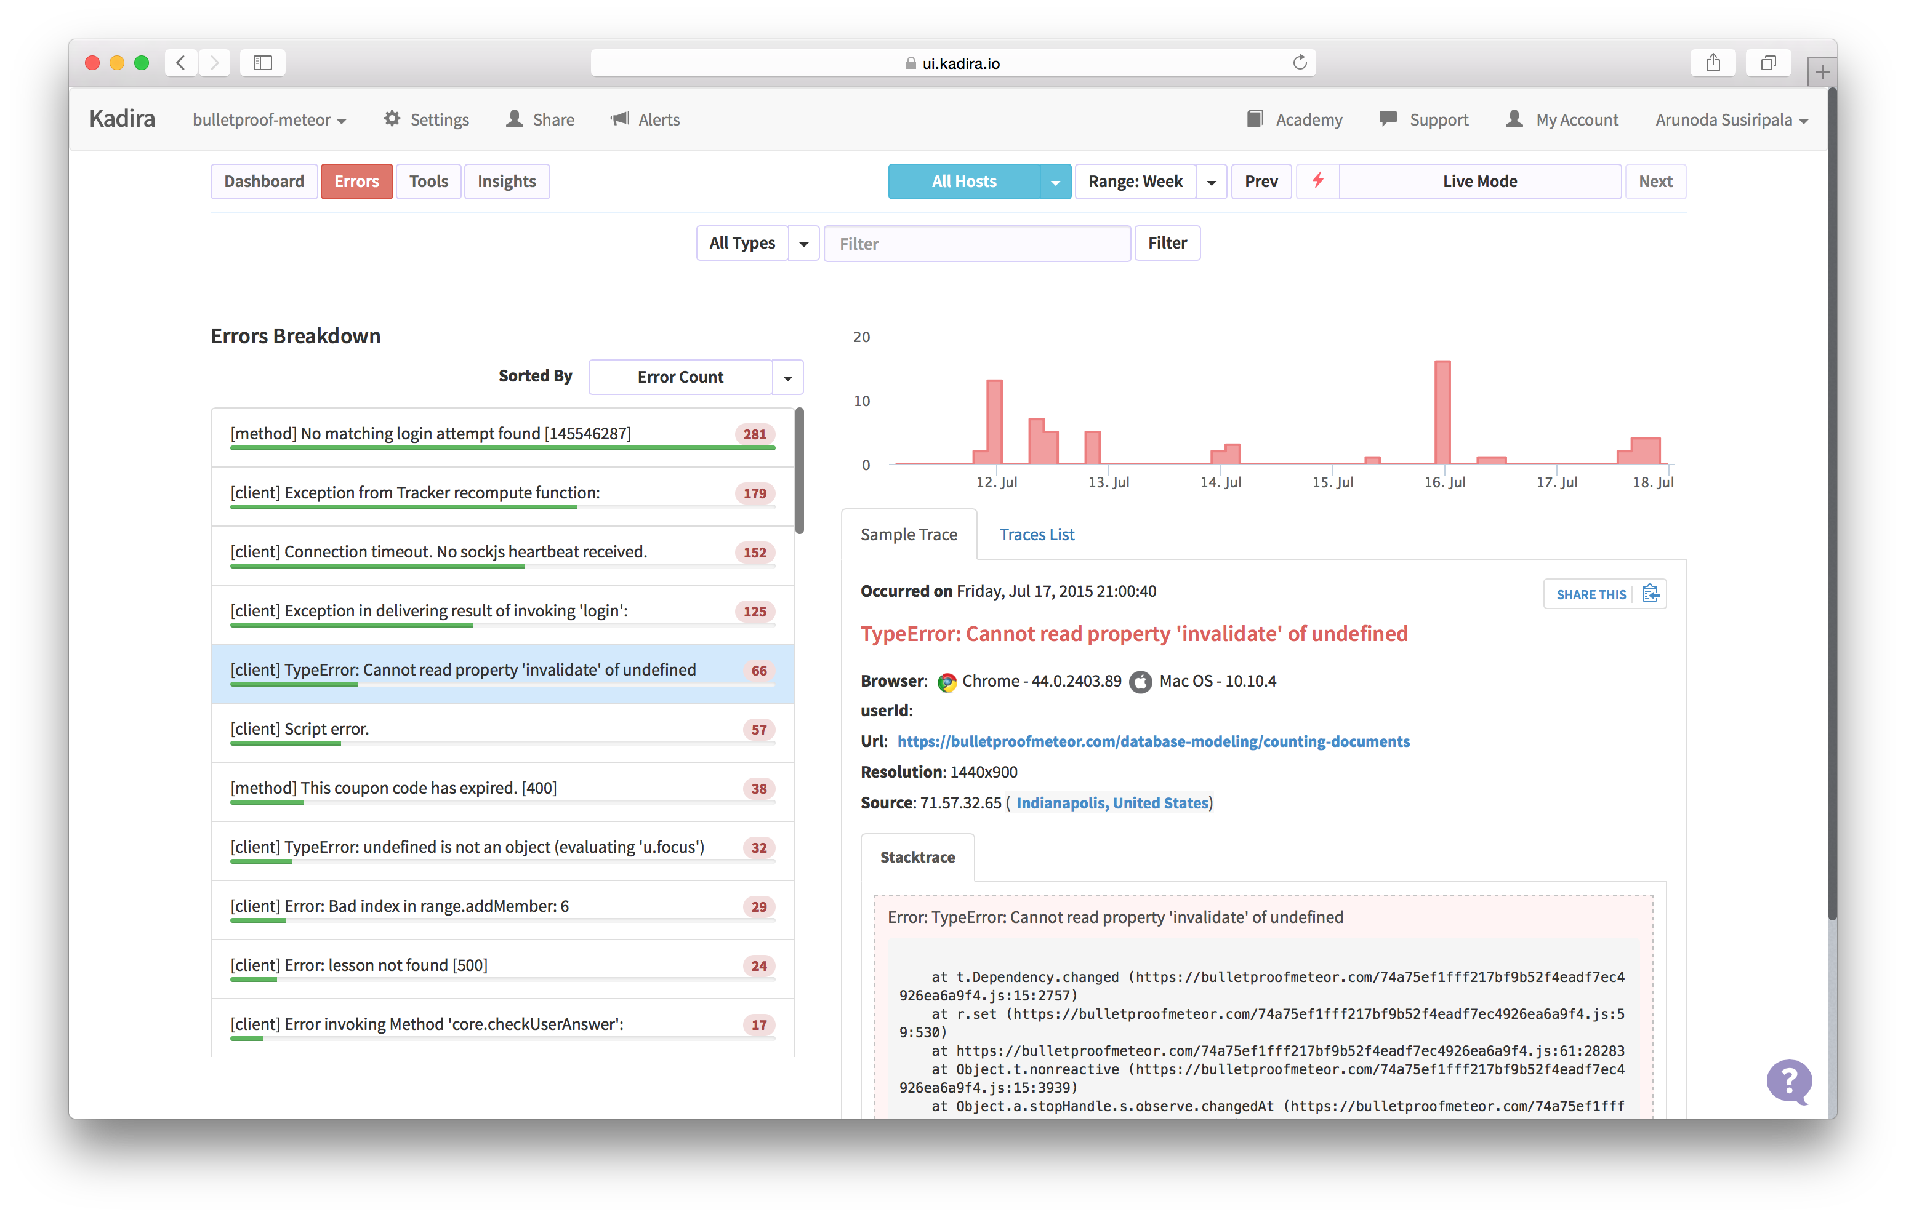Click the Chrome browser icon

pos(947,682)
